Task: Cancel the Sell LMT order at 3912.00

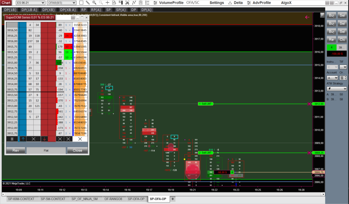Action: (x=309, y=104)
